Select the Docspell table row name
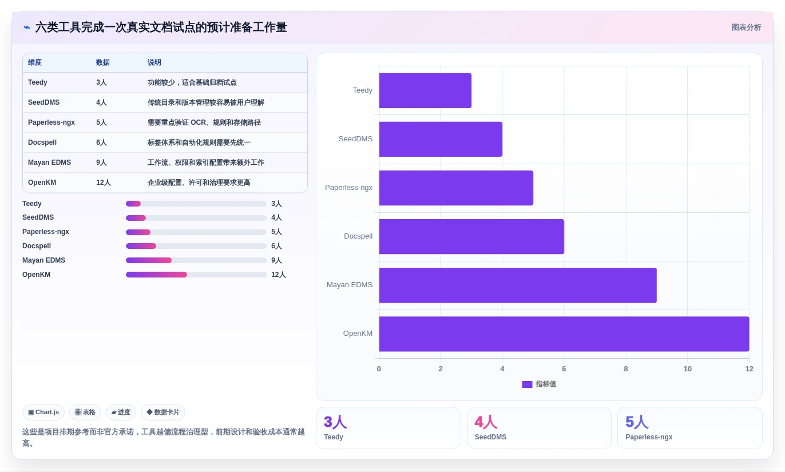Viewport: 785px width, 472px height. click(42, 142)
